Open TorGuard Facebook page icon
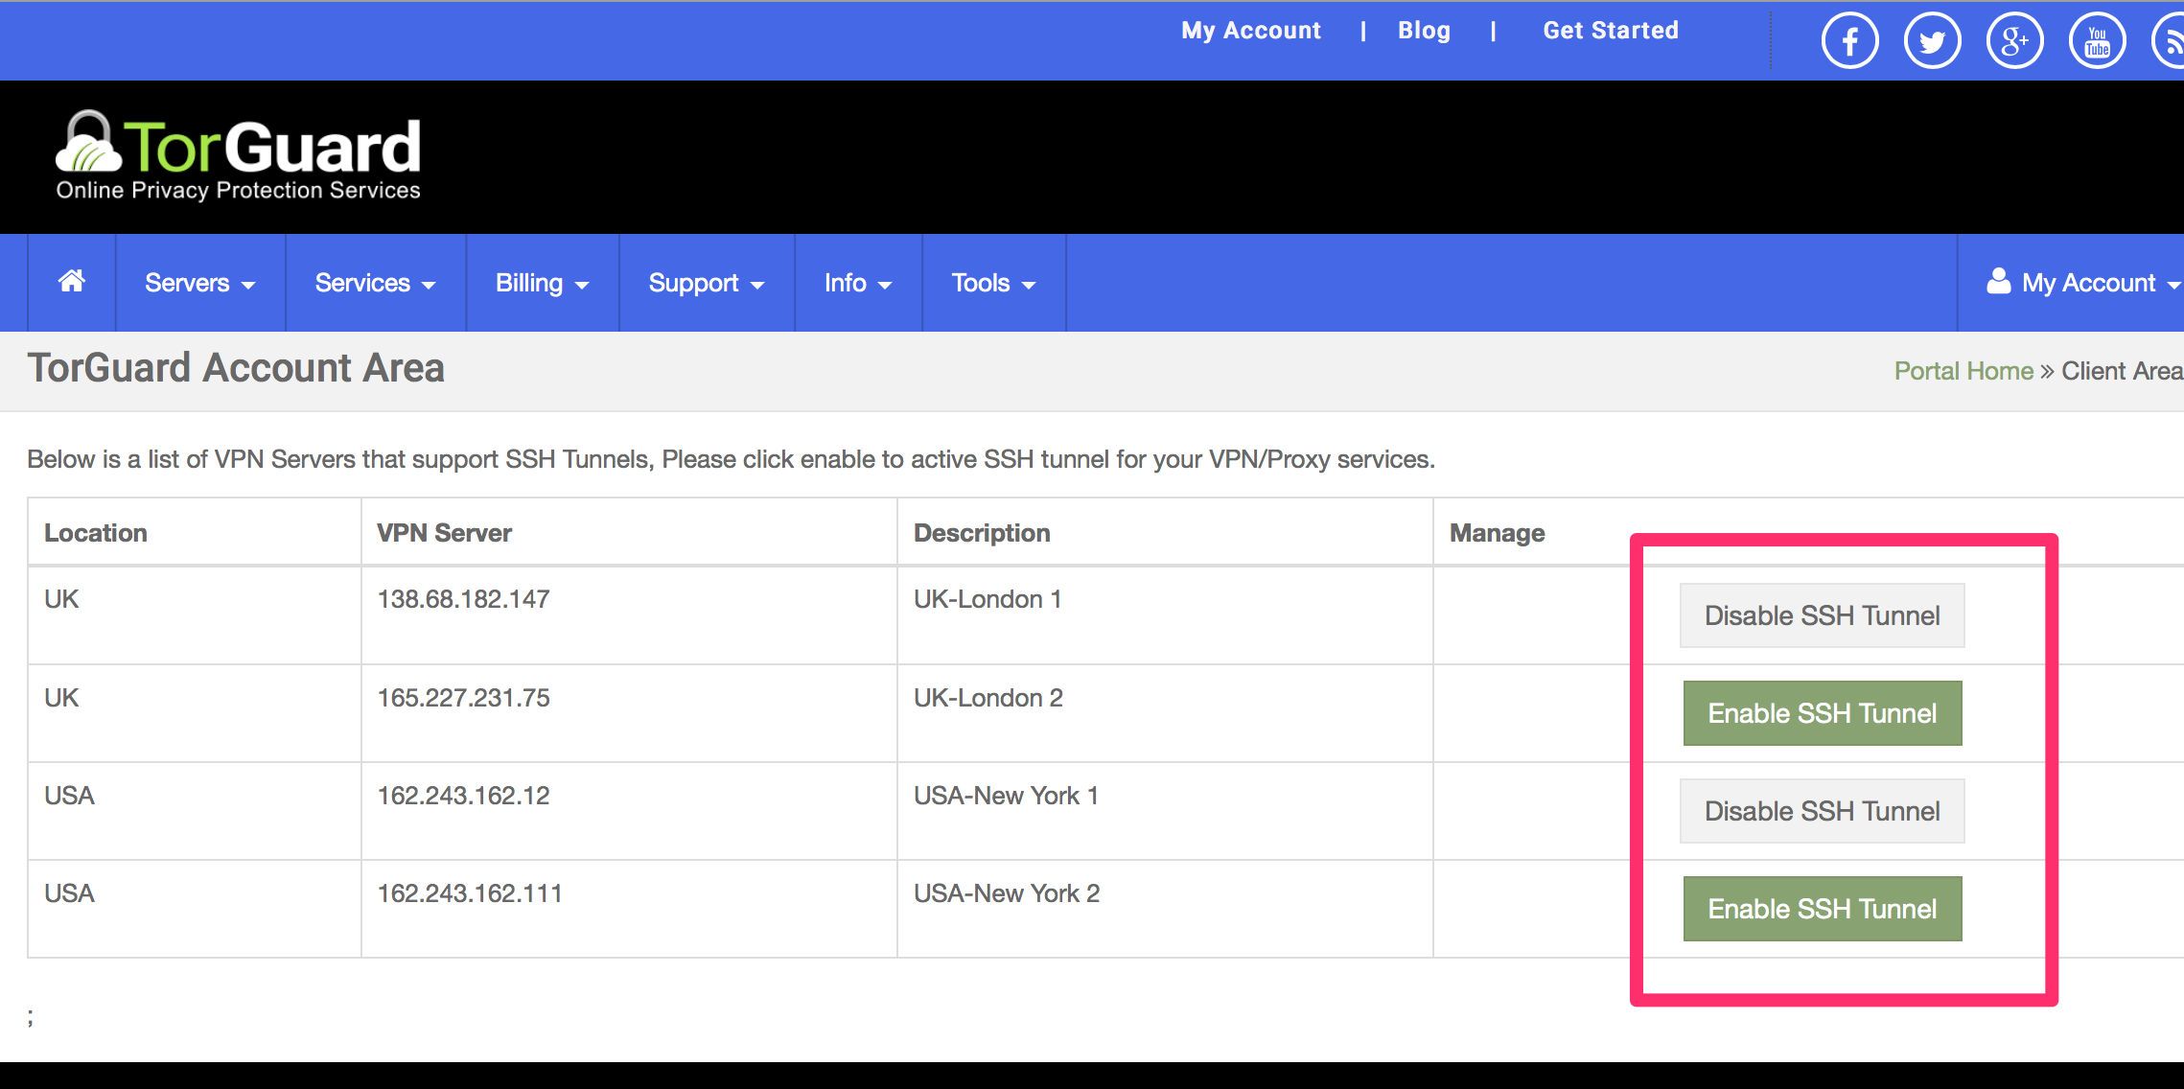Screen dimensions: 2184x1089 (1849, 41)
